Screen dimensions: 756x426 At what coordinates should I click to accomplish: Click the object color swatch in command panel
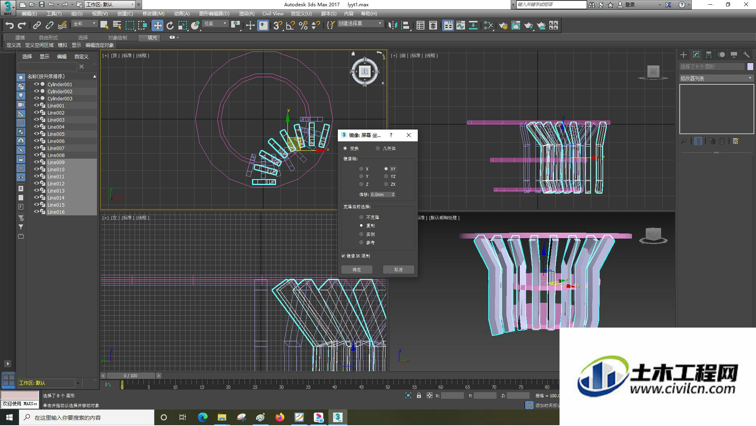coord(750,67)
